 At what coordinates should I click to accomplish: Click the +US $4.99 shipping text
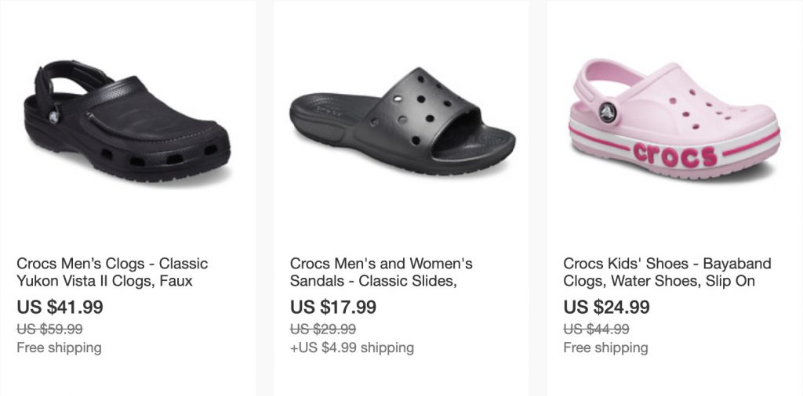click(352, 347)
